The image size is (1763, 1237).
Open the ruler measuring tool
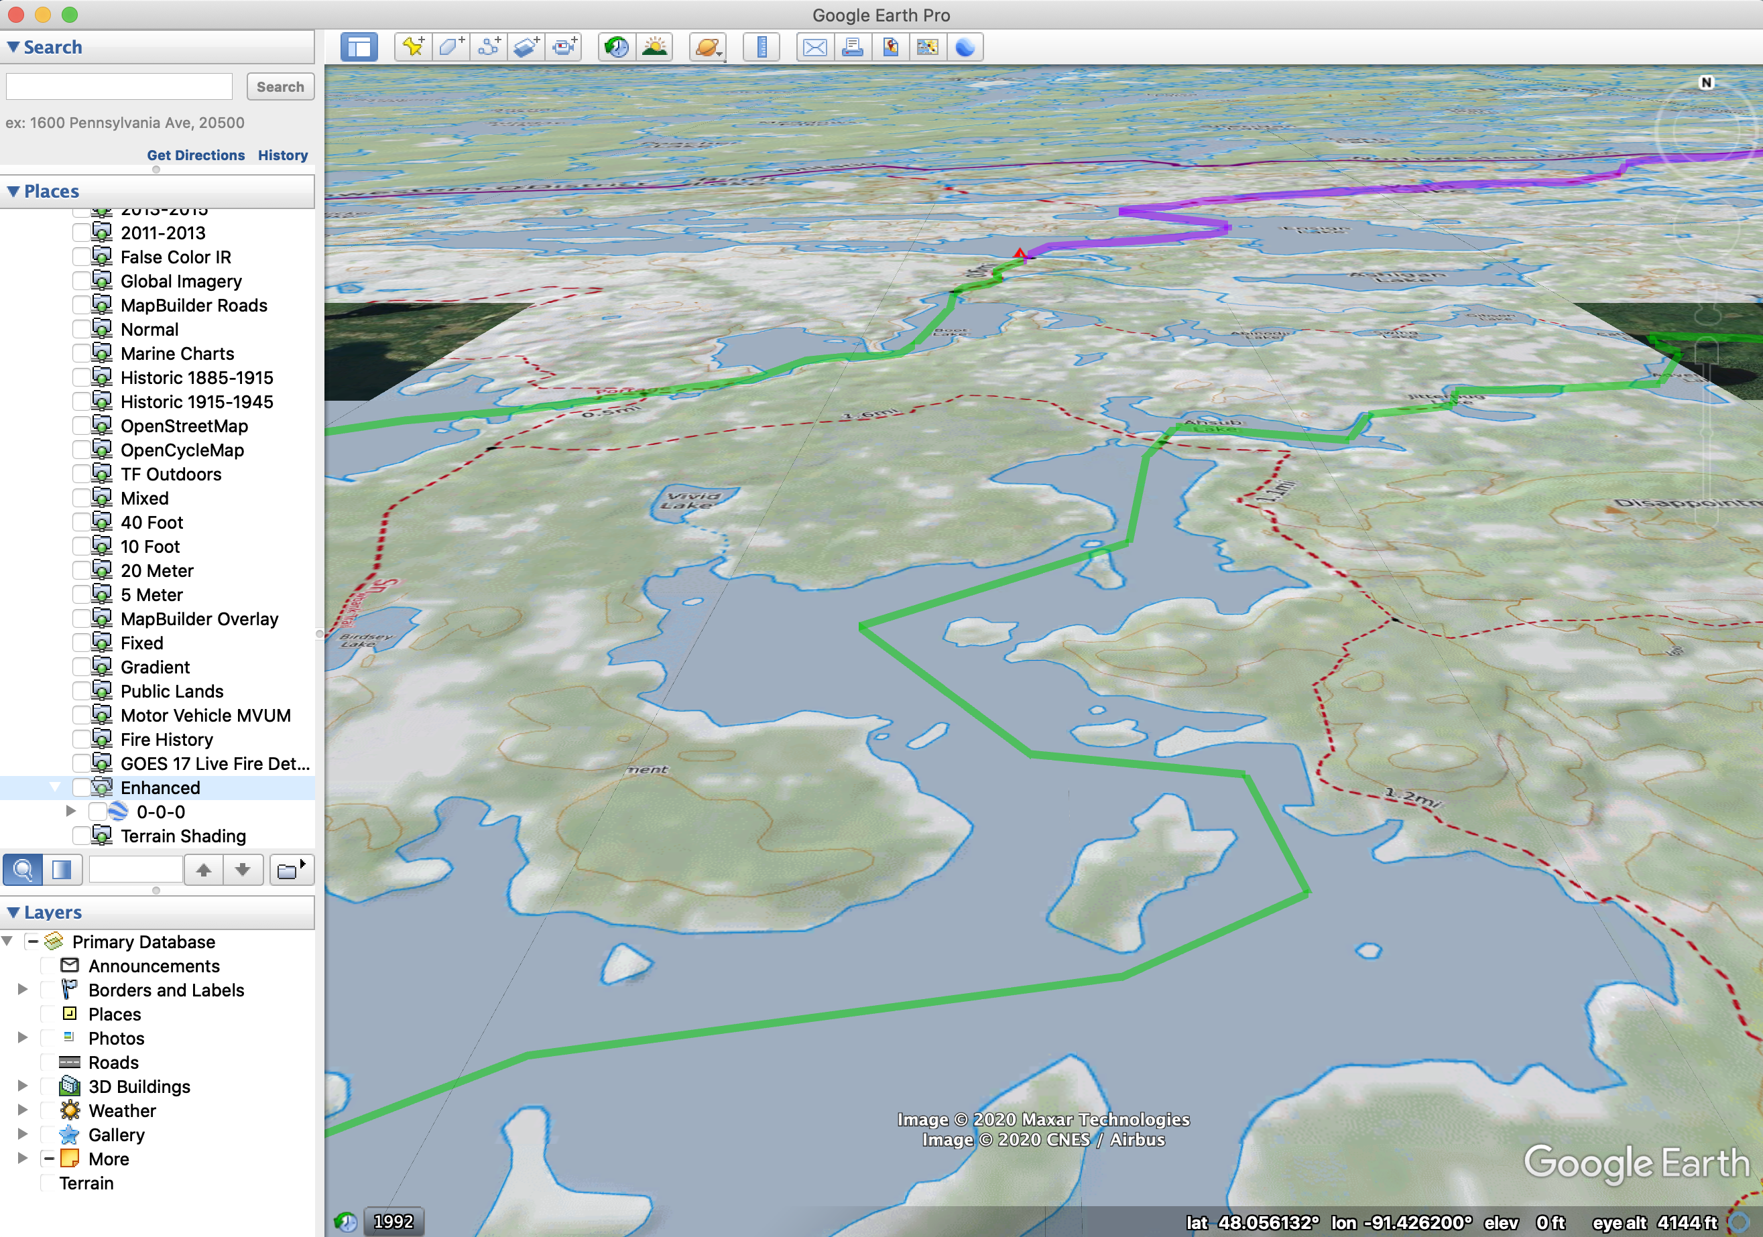(762, 48)
